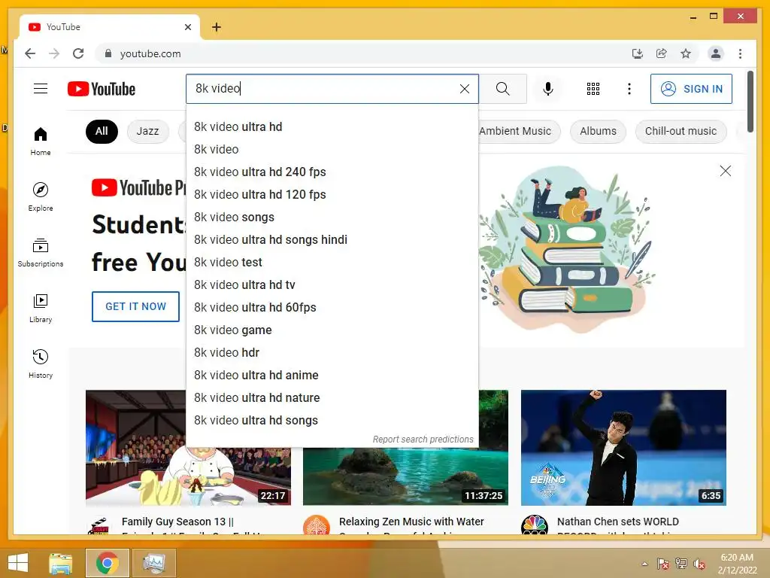Go back with the browser back arrow
770x578 pixels.
click(x=30, y=53)
